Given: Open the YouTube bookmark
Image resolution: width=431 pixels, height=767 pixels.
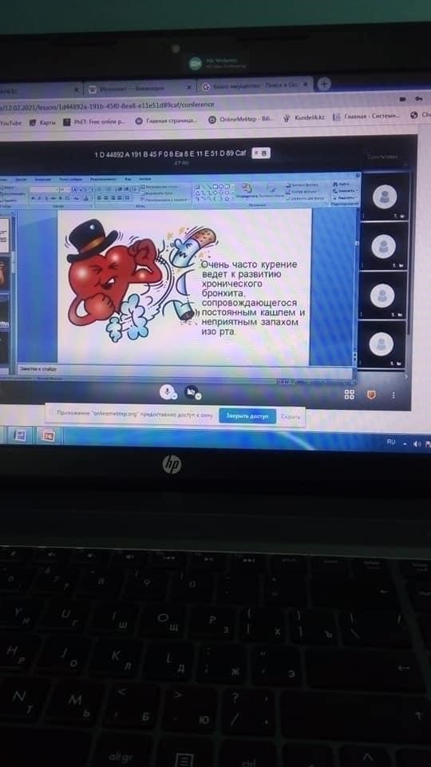Looking at the screenshot, I should [x=10, y=123].
